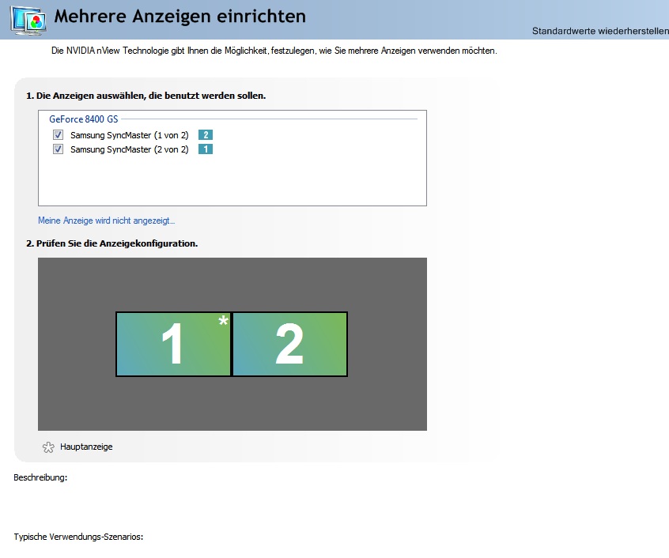Select display tile 2 in configuration preview
The width and height of the screenshot is (669, 558).
coord(289,344)
